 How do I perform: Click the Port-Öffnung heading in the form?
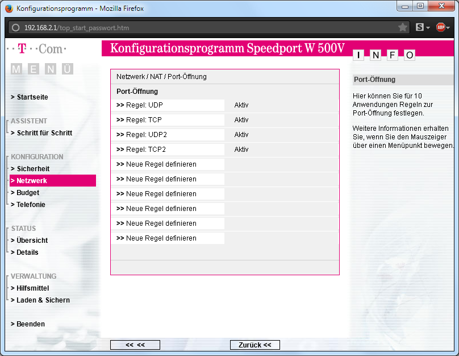137,92
